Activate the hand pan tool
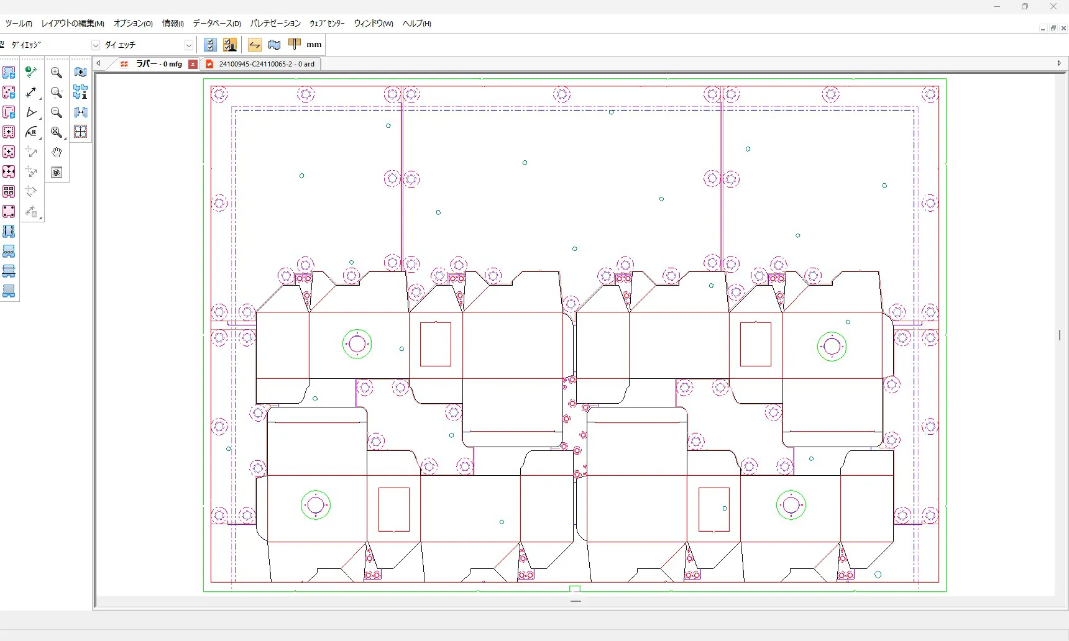The image size is (1069, 641). click(x=57, y=152)
